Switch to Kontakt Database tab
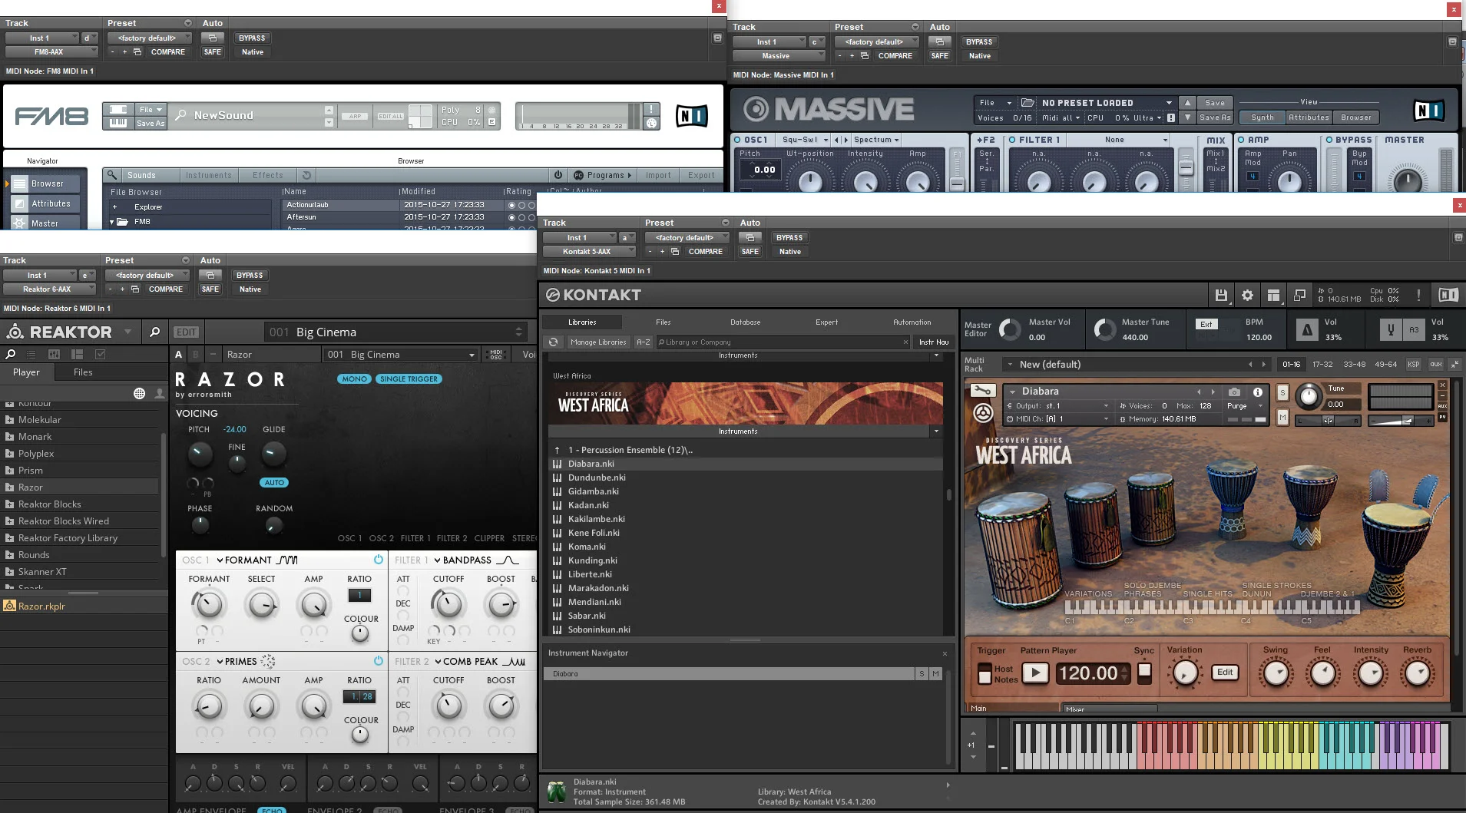 pyautogui.click(x=746, y=322)
